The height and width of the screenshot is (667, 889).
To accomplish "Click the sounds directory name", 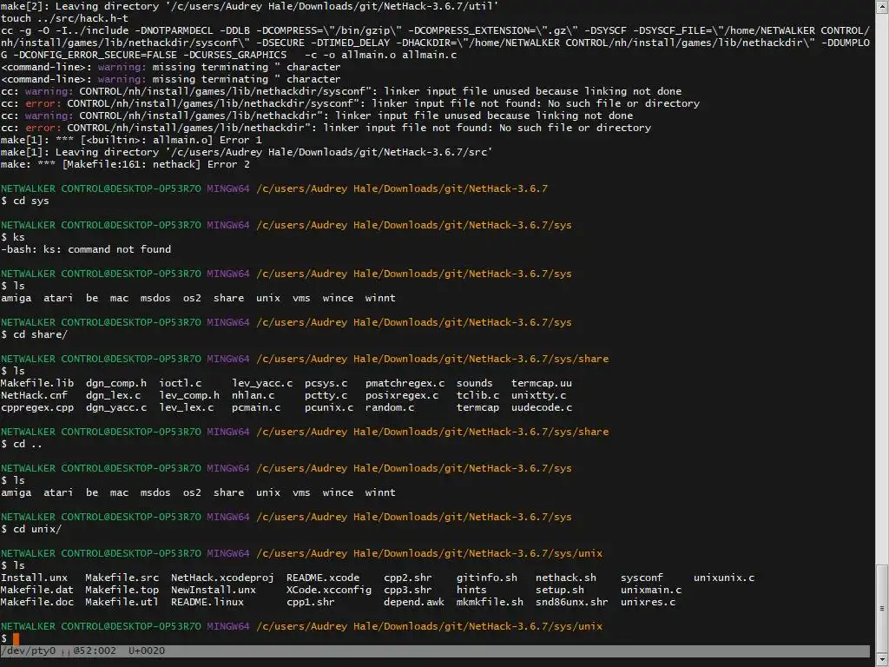I will coord(475,383).
